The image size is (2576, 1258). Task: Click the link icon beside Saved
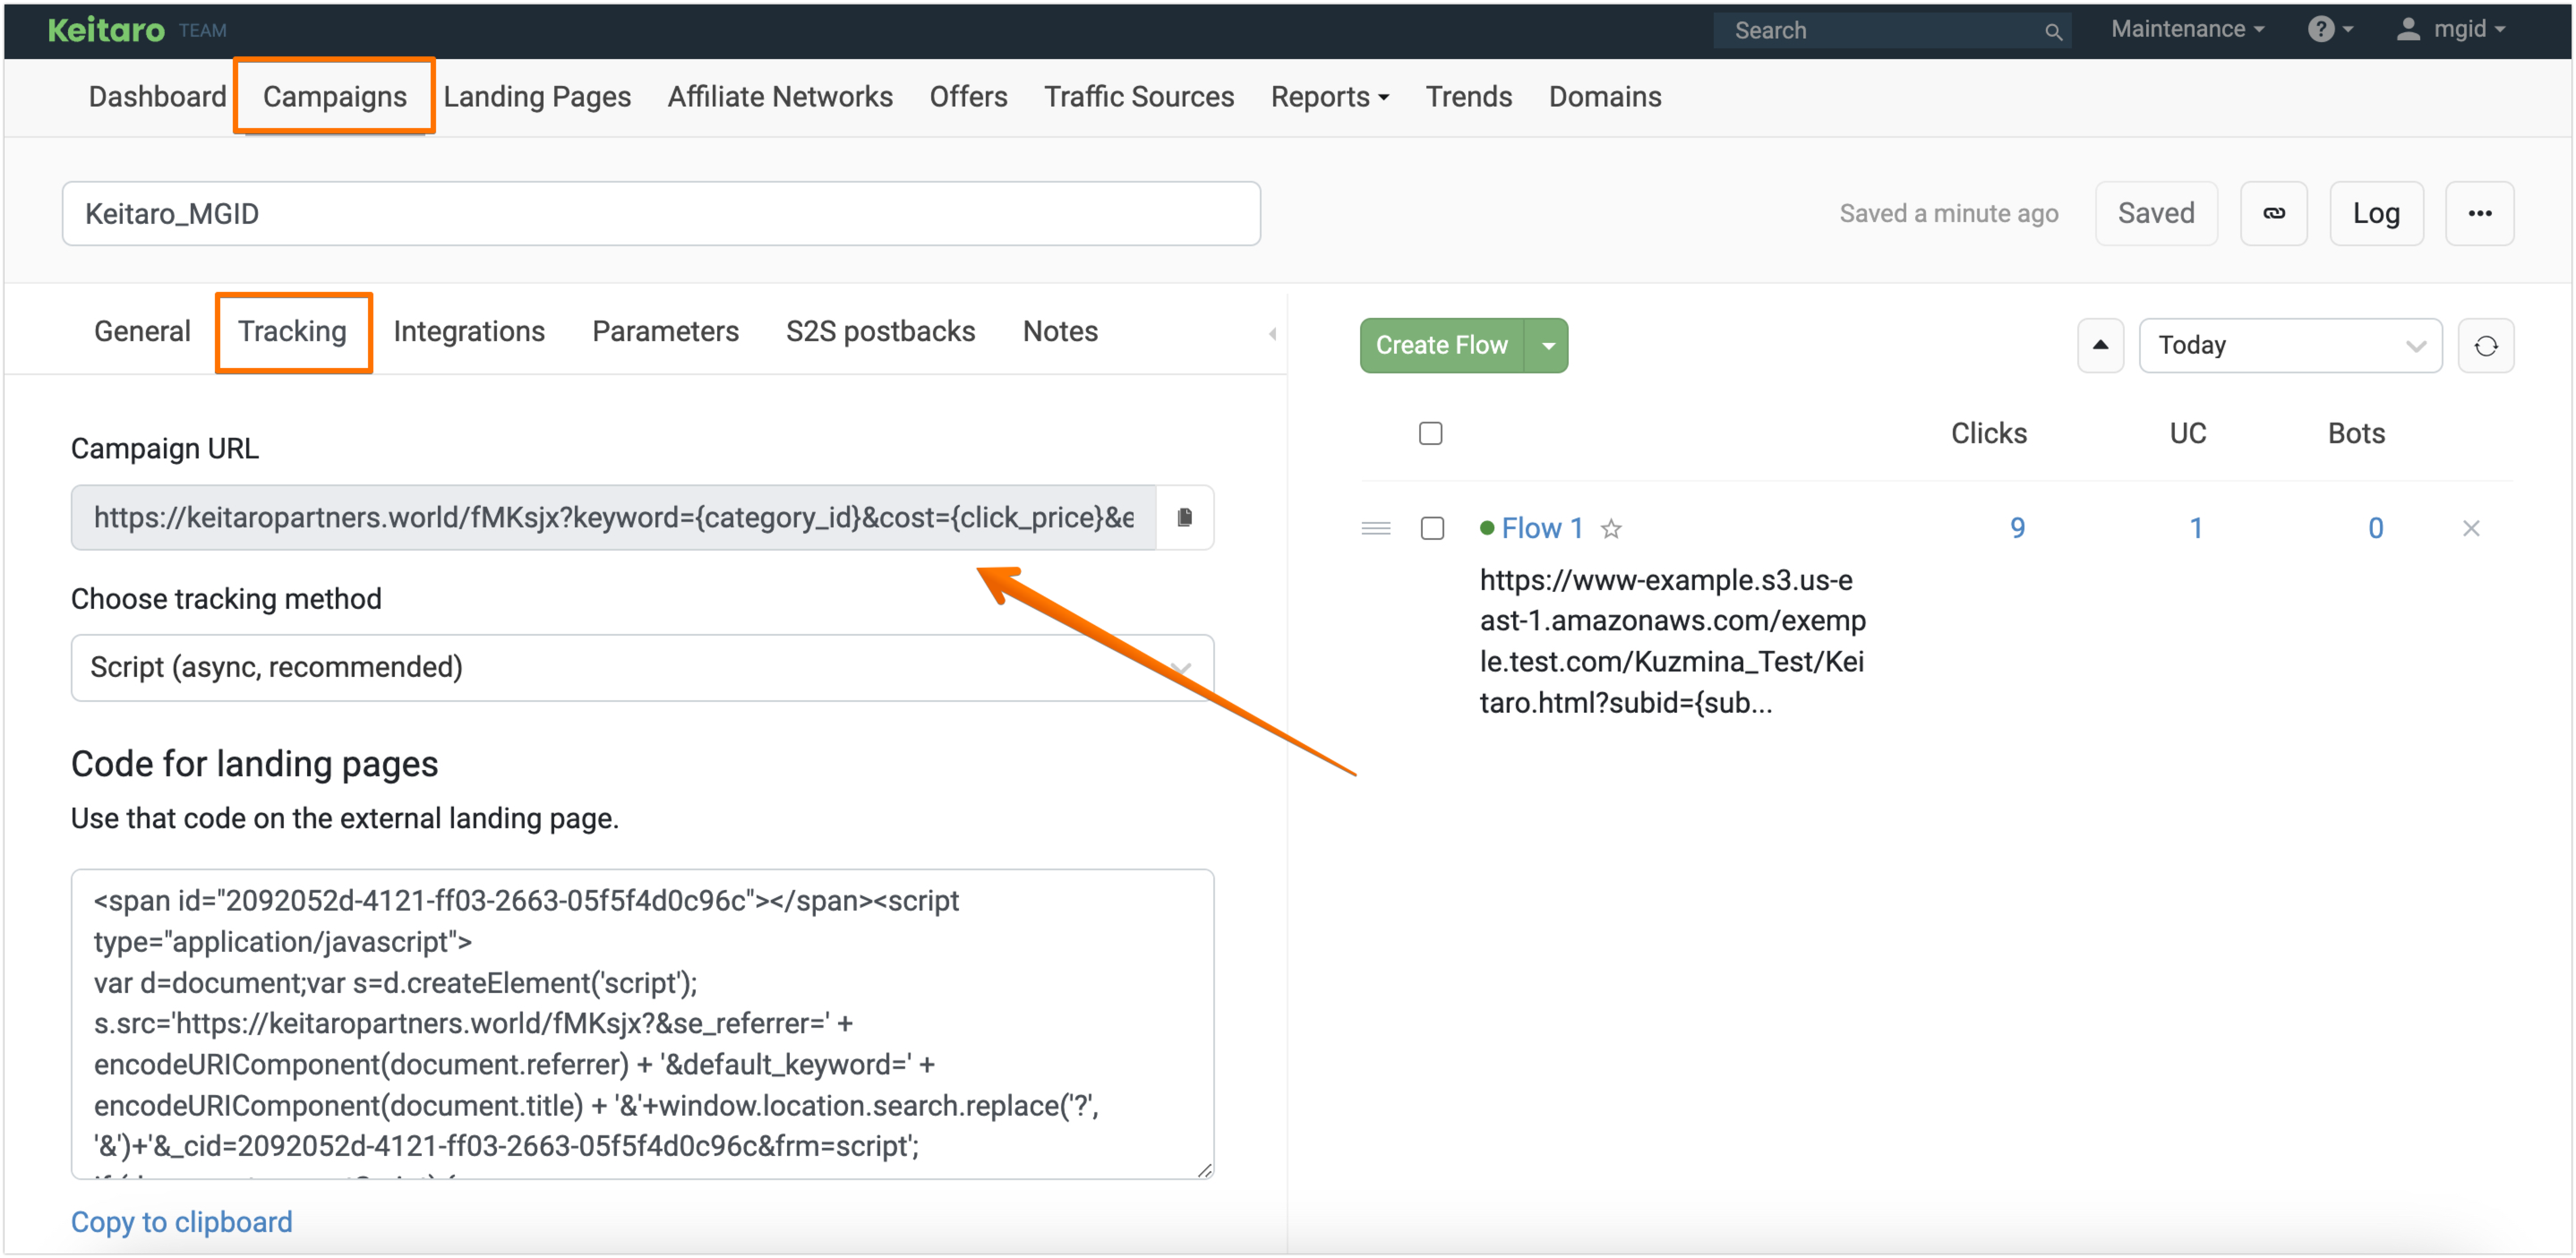[x=2273, y=213]
